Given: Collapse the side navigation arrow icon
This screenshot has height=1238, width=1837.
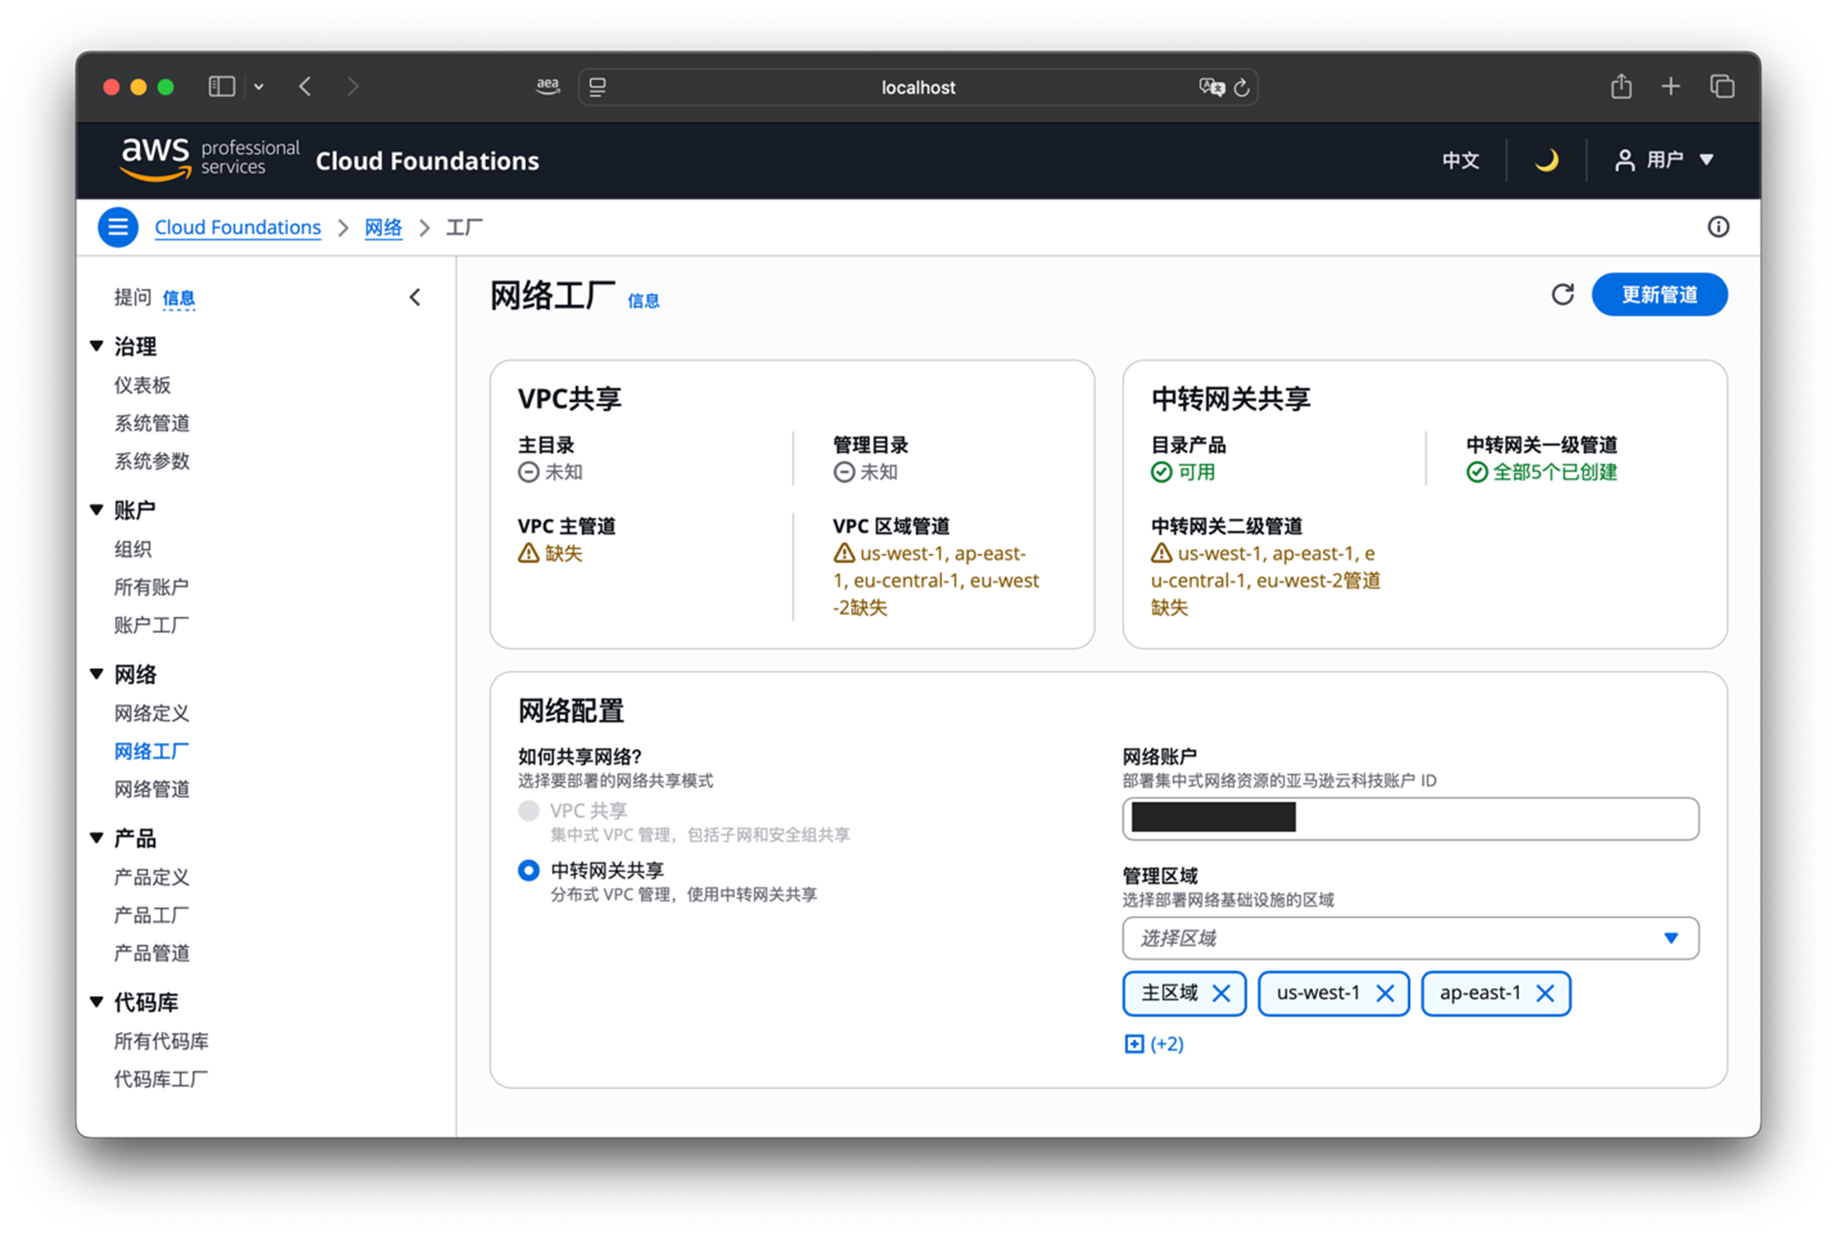Looking at the screenshot, I should coord(415,298).
